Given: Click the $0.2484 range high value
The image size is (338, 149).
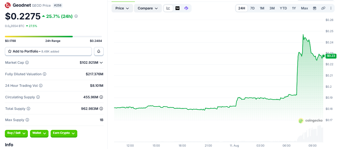Looking at the screenshot, I should point(96,41).
